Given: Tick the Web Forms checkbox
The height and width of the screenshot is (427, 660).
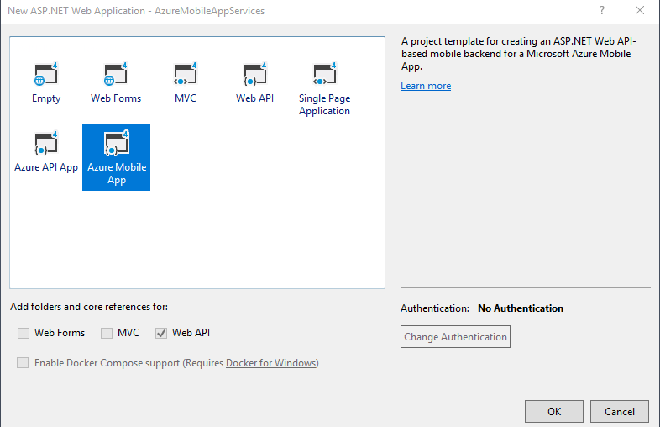Looking at the screenshot, I should pos(24,333).
